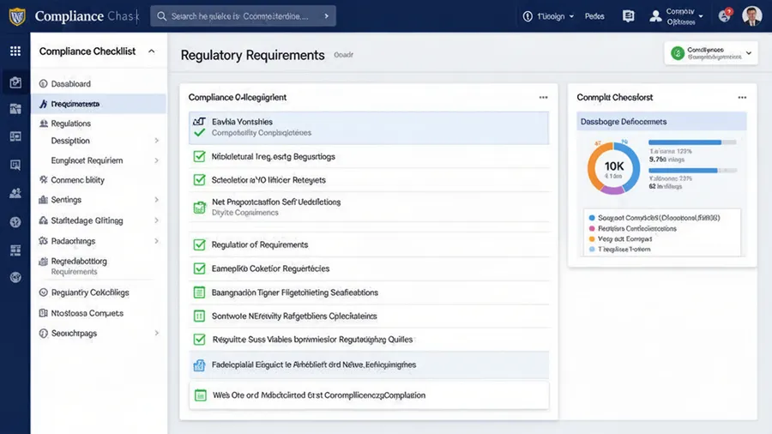Screen dimensions: 772x434
Task: Open the three-dot menu on Compliance panel
Action: click(543, 98)
